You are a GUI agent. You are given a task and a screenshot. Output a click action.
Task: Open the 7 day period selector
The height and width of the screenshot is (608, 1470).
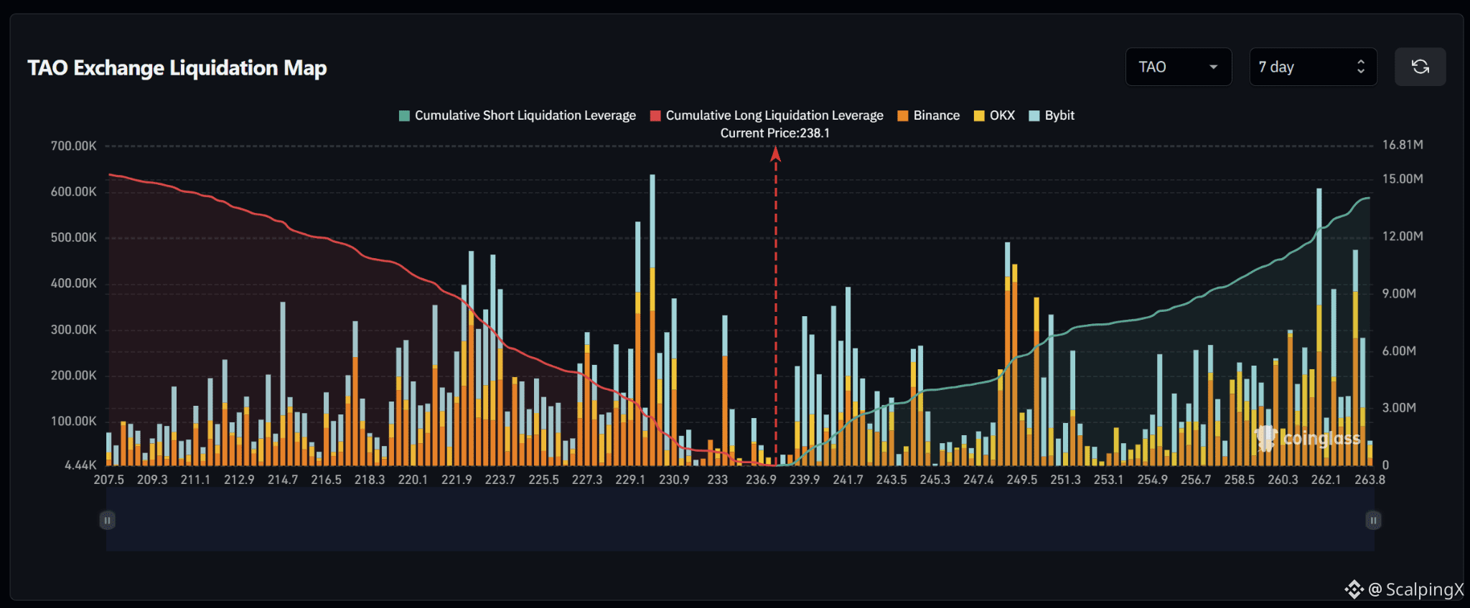pyautogui.click(x=1313, y=67)
